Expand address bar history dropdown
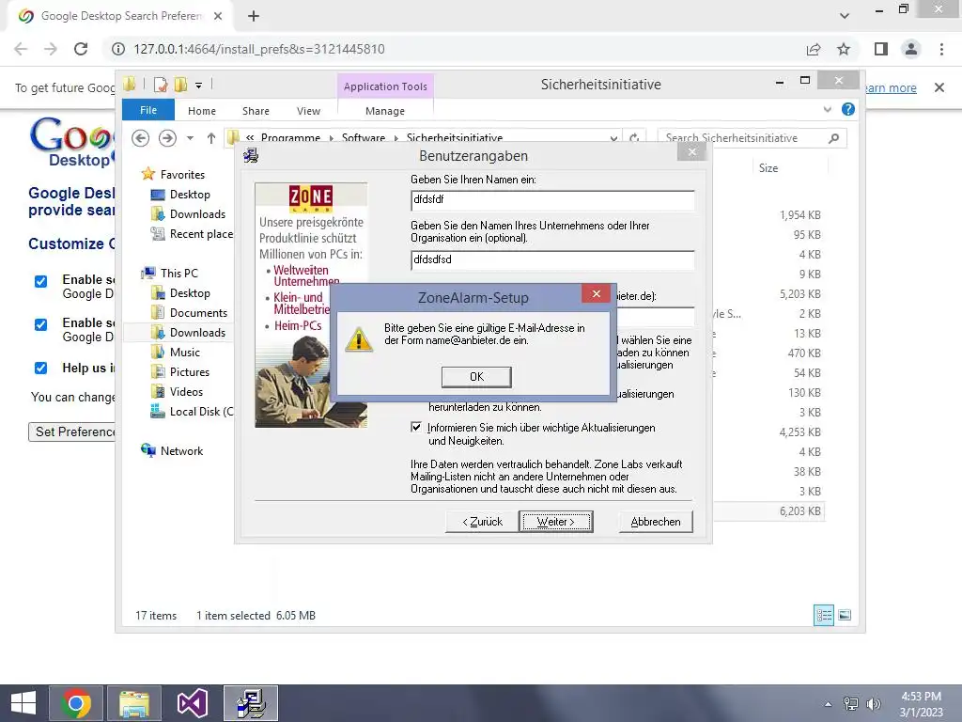This screenshot has height=722, width=962. coord(613,138)
